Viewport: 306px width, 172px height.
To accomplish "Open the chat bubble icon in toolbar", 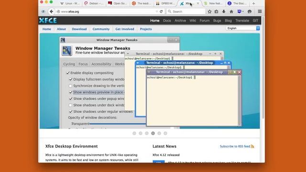I will (x=250, y=11).
